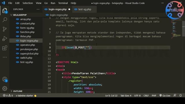Select PHP language mode
Viewport: 185px width, 104px height.
[x=154, y=96]
